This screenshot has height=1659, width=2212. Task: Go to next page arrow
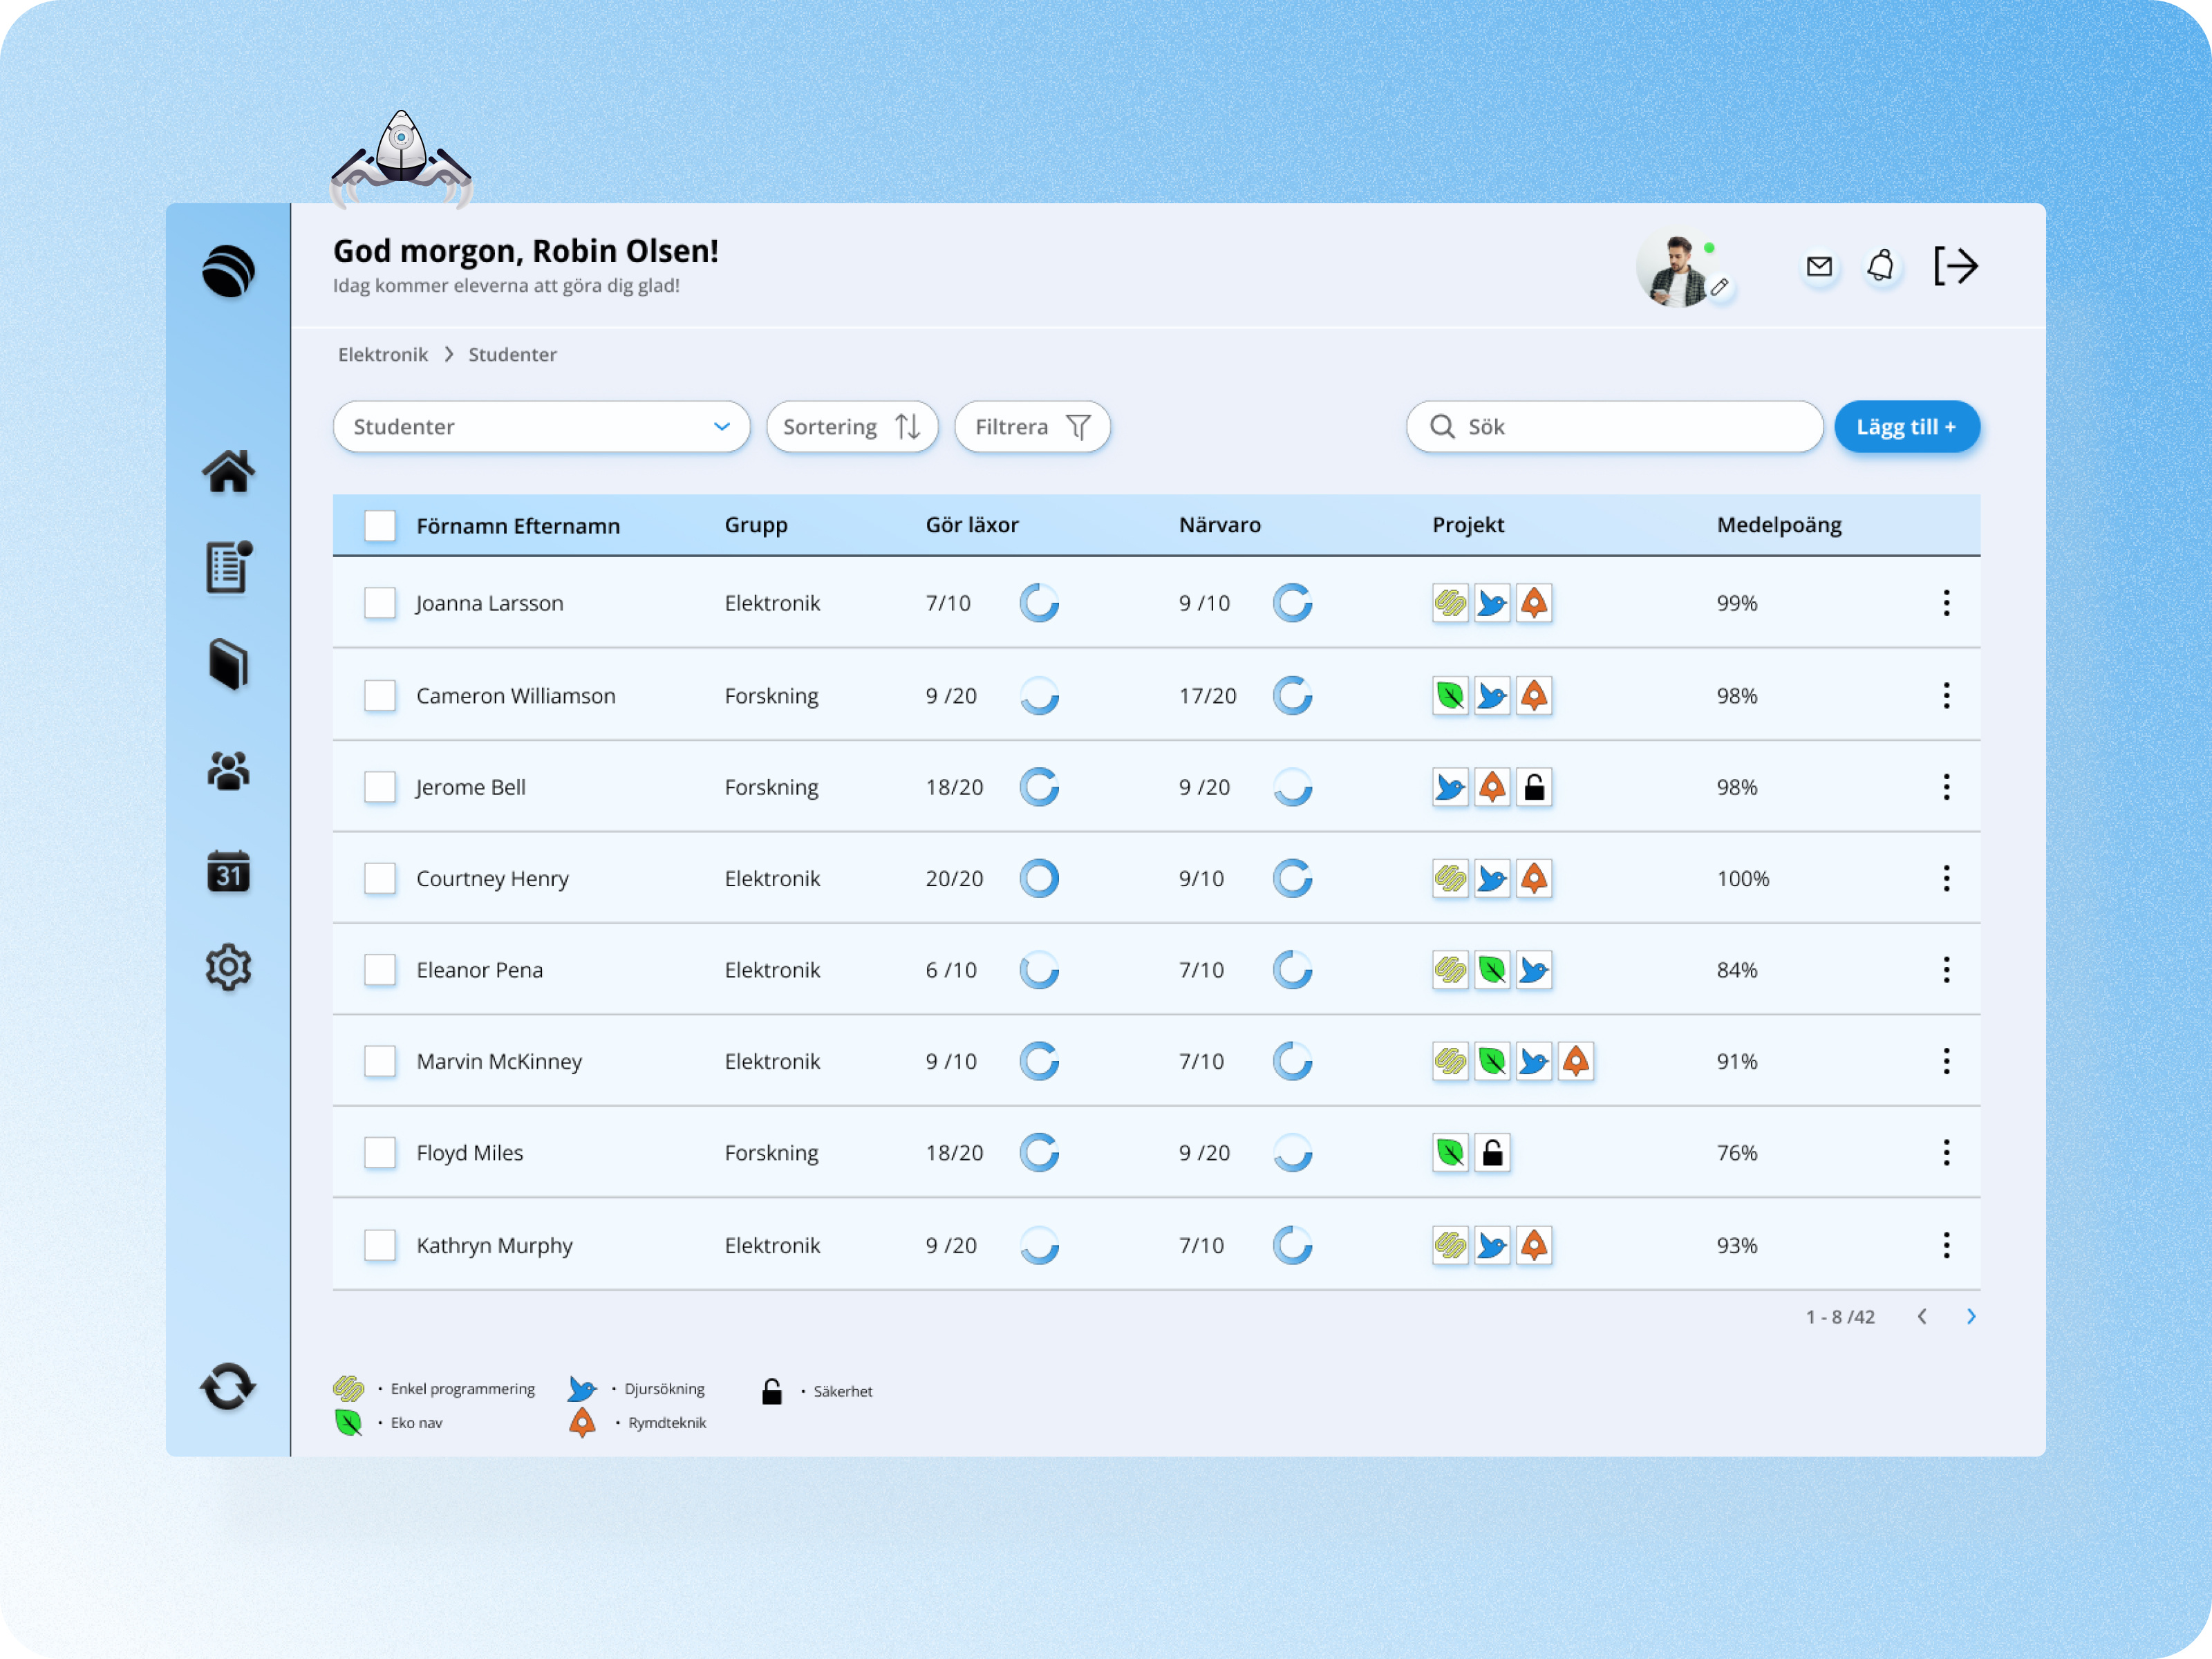1971,1317
